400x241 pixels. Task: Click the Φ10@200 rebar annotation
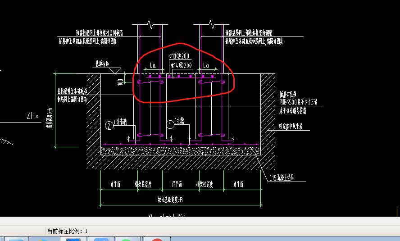tap(179, 56)
